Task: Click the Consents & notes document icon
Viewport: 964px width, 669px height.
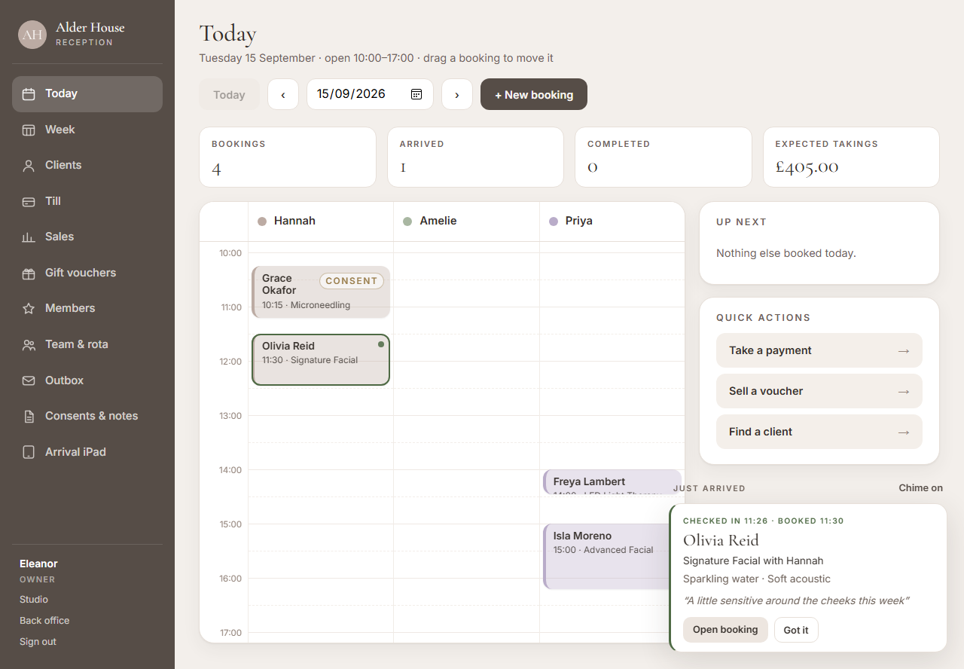Action: (x=29, y=416)
